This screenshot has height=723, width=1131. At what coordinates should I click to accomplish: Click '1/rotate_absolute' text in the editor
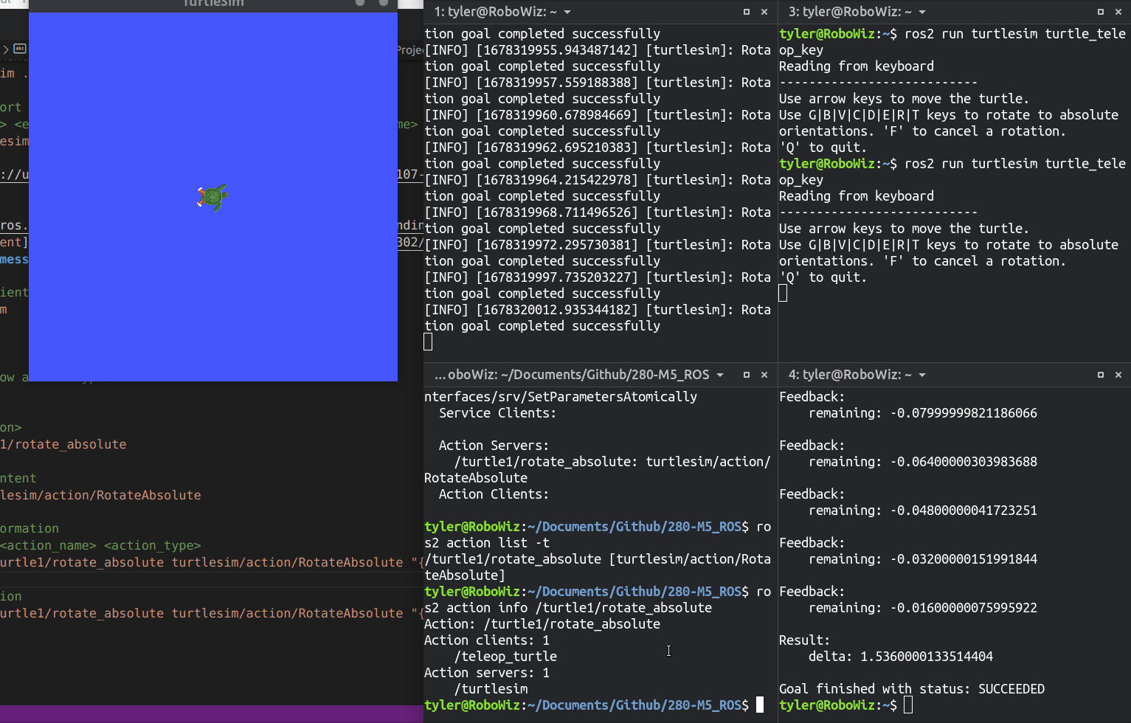(x=63, y=444)
